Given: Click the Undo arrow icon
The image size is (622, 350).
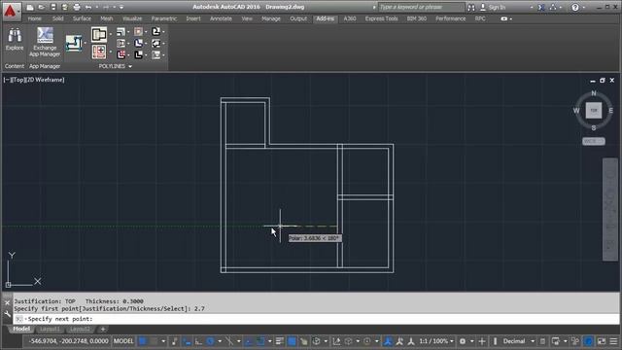Looking at the screenshot, I should click(88, 7).
